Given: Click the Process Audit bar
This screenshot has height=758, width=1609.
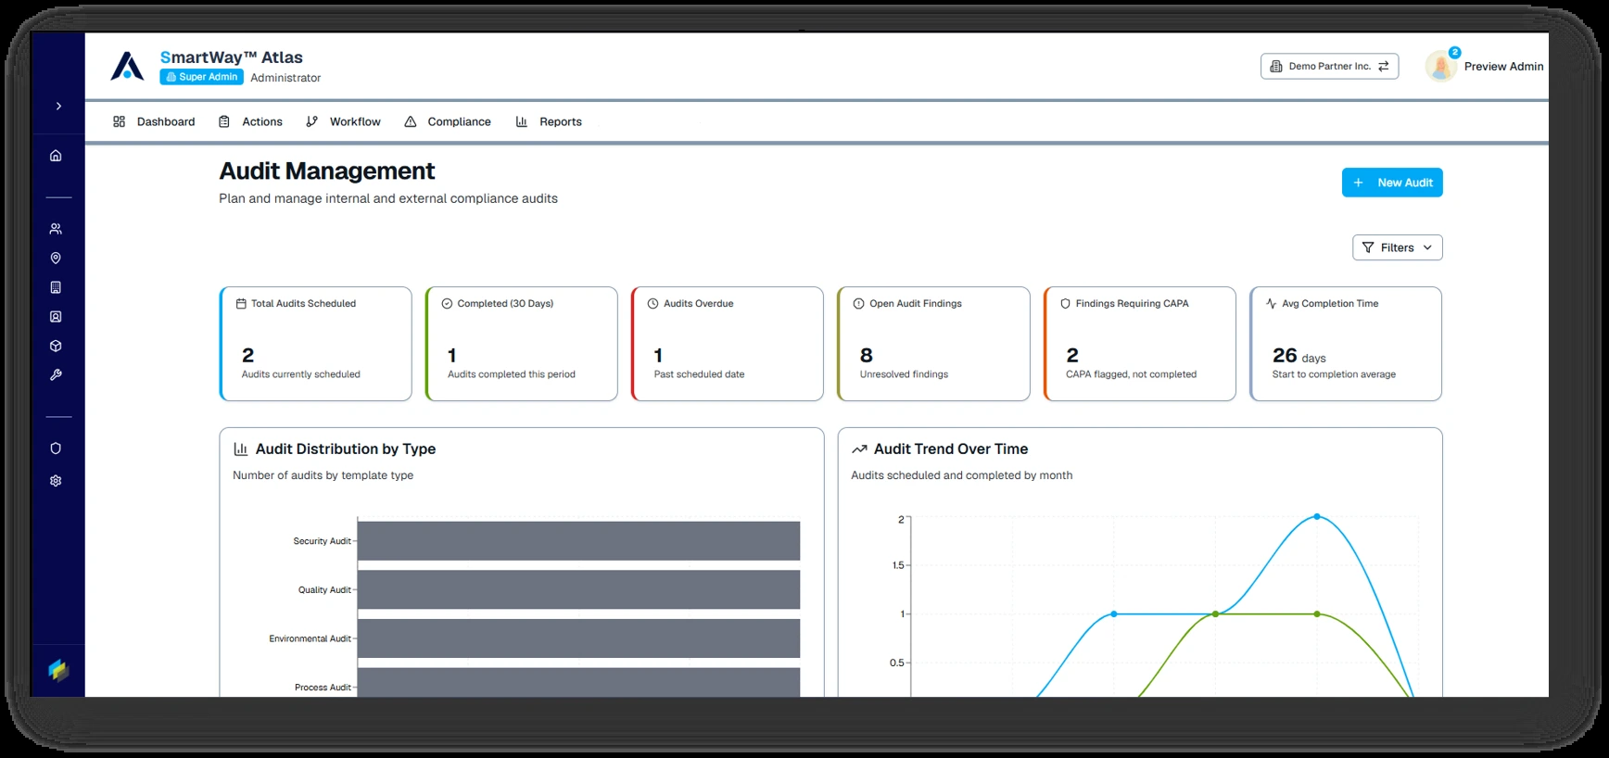Looking at the screenshot, I should point(578,683).
